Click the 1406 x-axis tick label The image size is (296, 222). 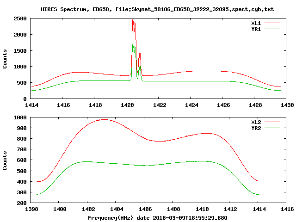point(145,209)
